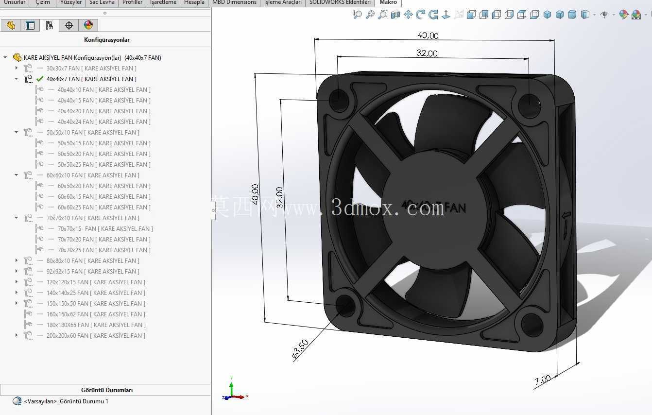652x415 pixels.
Task: Collapse the 60x60x10 FAN configuration node
Action: 16,175
